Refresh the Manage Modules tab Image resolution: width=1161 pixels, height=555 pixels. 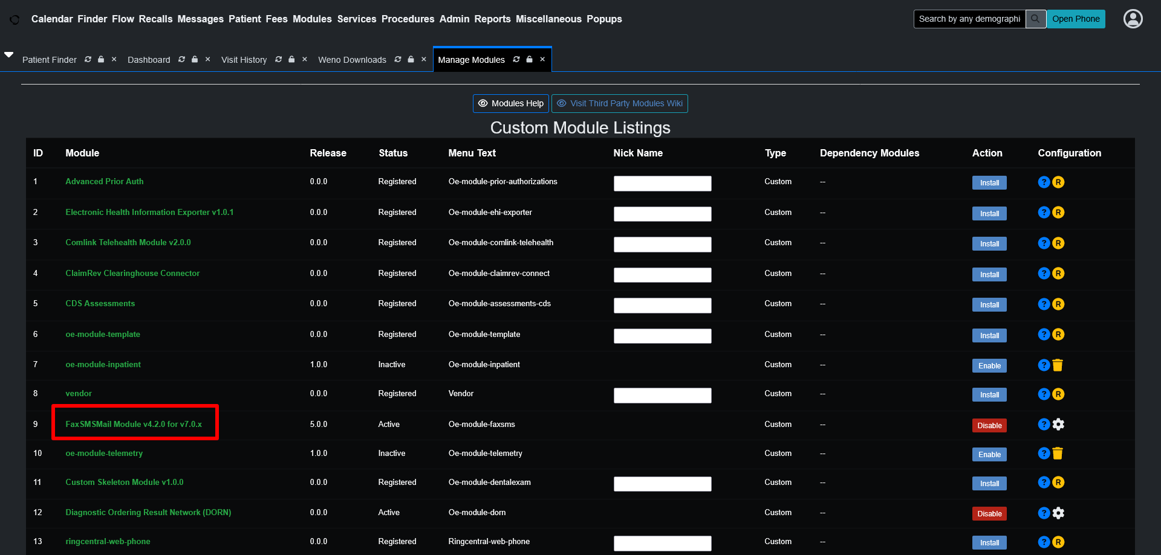(x=516, y=59)
